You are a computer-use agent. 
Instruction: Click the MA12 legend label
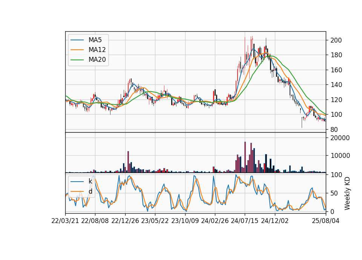(x=97, y=50)
